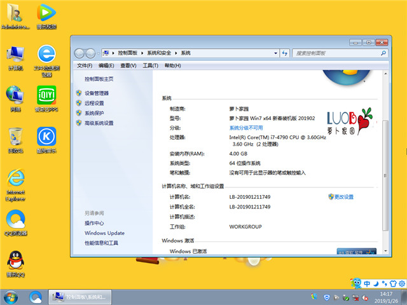Screen dimensions: 407x305
Task: Toggle the moon half-width icon on IME bar
Action: [376, 283]
